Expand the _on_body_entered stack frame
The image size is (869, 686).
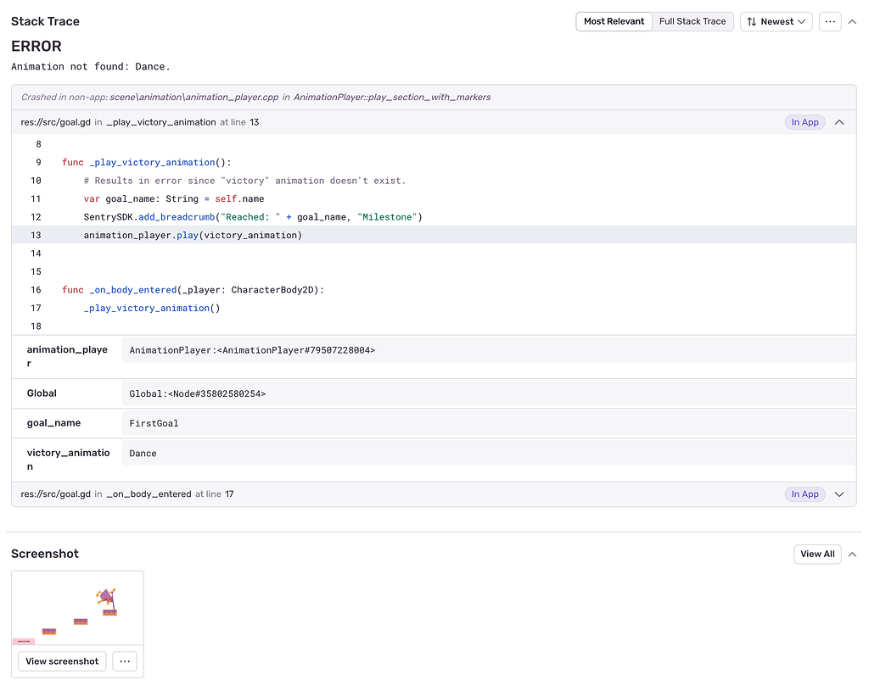(x=839, y=494)
